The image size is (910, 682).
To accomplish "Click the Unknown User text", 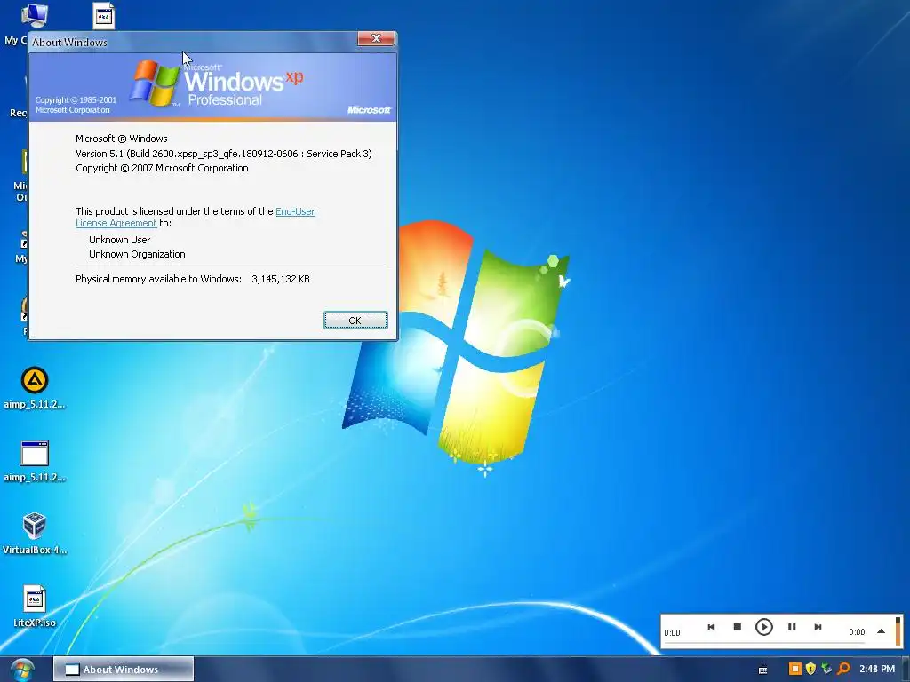I will pyautogui.click(x=120, y=240).
